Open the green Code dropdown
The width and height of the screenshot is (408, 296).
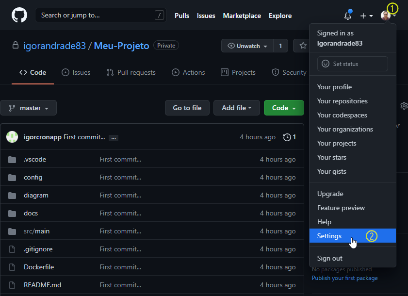tap(284, 108)
